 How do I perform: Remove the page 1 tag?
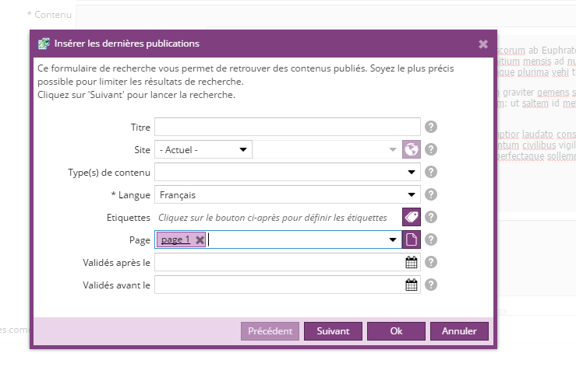click(x=200, y=240)
